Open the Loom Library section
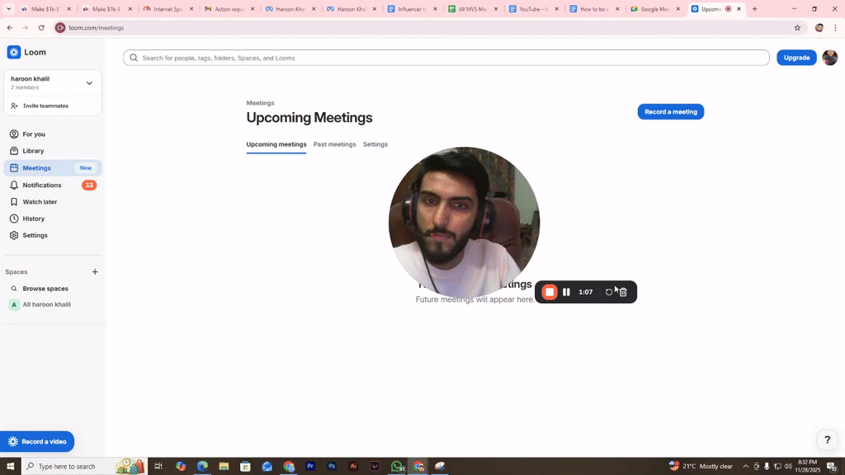This screenshot has width=845, height=475. 33,151
